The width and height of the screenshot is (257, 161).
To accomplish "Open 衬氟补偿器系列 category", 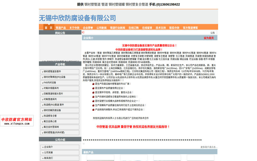I will (60, 88).
